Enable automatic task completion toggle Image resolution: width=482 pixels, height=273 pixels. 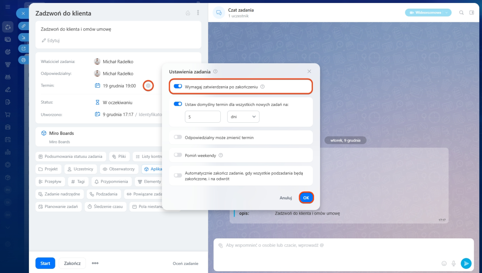pos(178,175)
